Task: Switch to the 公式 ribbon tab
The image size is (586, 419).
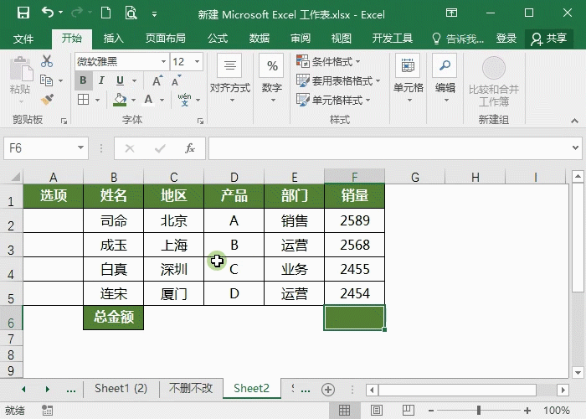Action: click(218, 39)
